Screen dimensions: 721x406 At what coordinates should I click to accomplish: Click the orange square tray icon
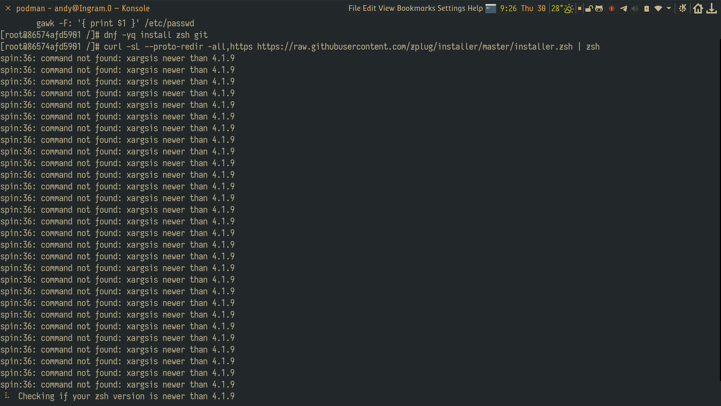579,8
